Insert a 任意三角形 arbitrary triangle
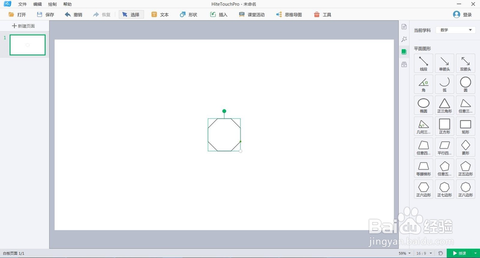 click(465, 105)
